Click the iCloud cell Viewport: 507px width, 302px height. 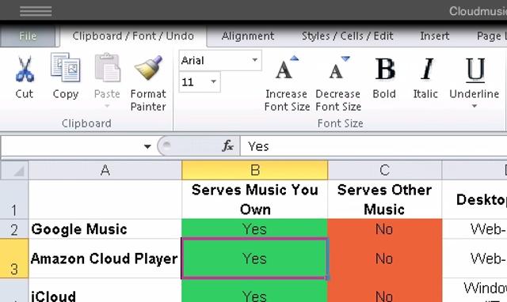pyautogui.click(x=105, y=290)
